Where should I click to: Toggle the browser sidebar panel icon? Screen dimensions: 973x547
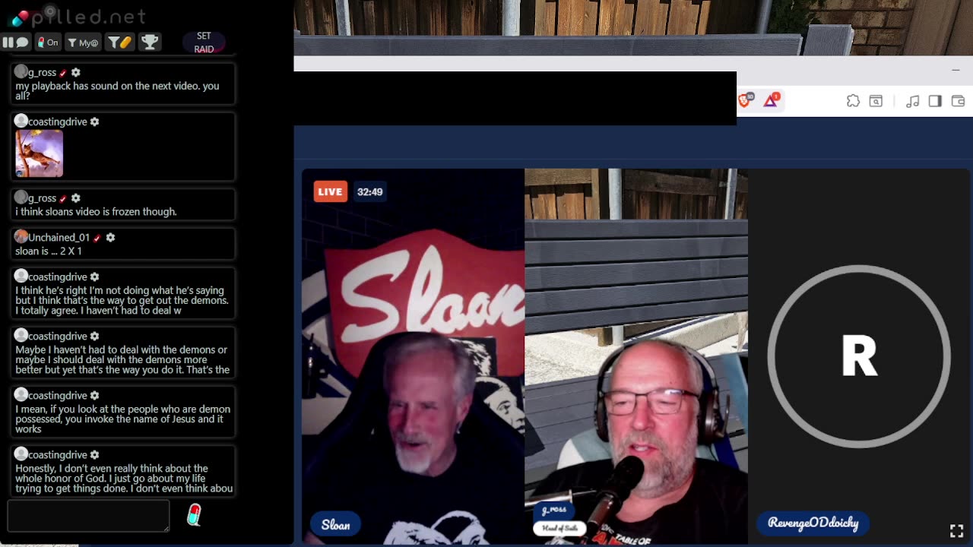point(935,101)
